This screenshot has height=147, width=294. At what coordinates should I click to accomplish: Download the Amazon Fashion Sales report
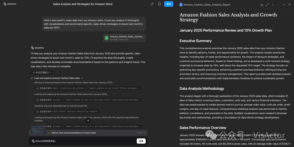pos(262,5)
